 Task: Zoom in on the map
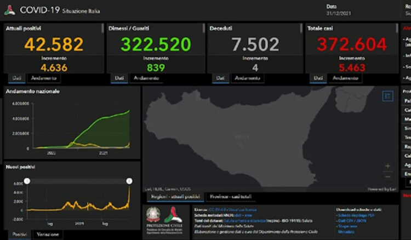[388, 166]
